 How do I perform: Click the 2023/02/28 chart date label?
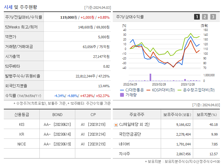click(159, 84)
